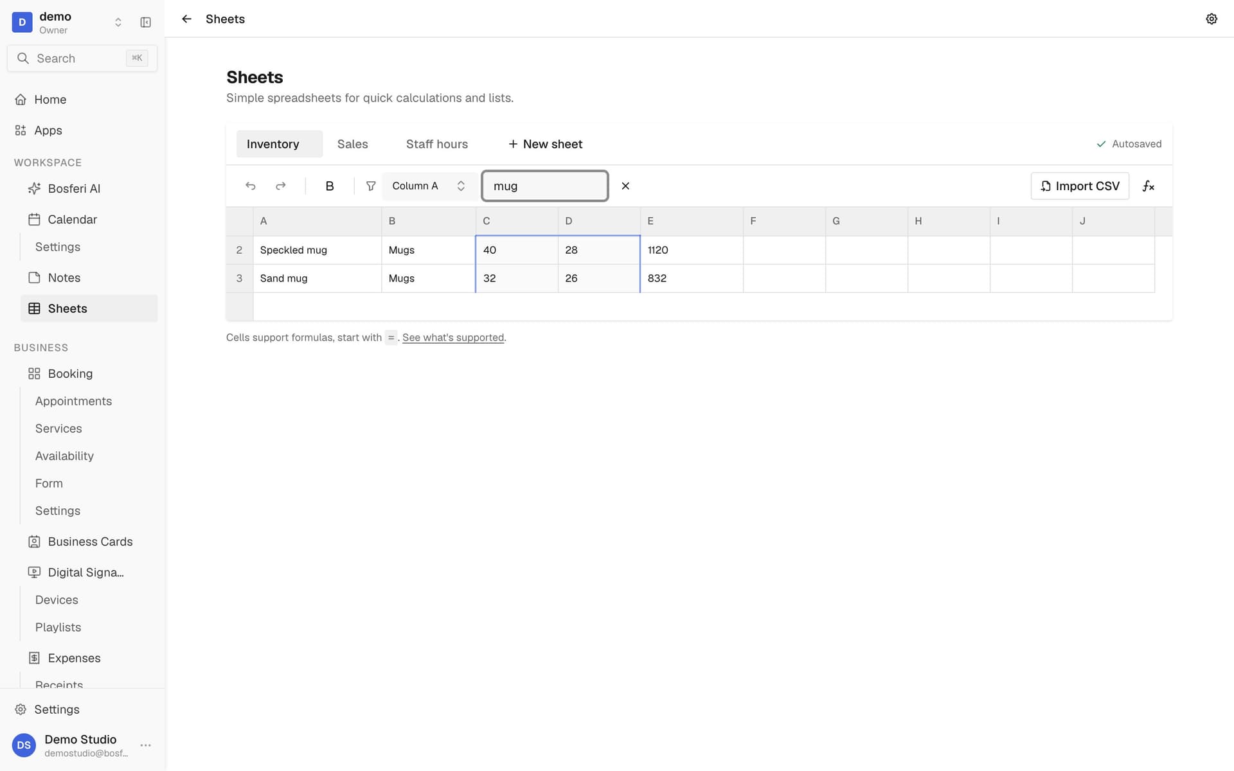The height and width of the screenshot is (771, 1234).
Task: Open the Column A filter dropdown
Action: 429,186
